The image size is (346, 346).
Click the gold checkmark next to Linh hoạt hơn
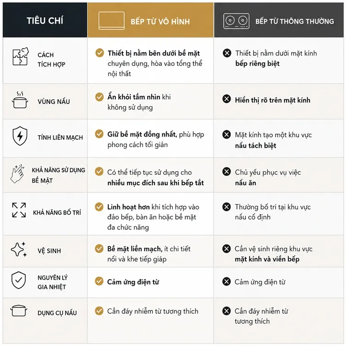(x=99, y=207)
